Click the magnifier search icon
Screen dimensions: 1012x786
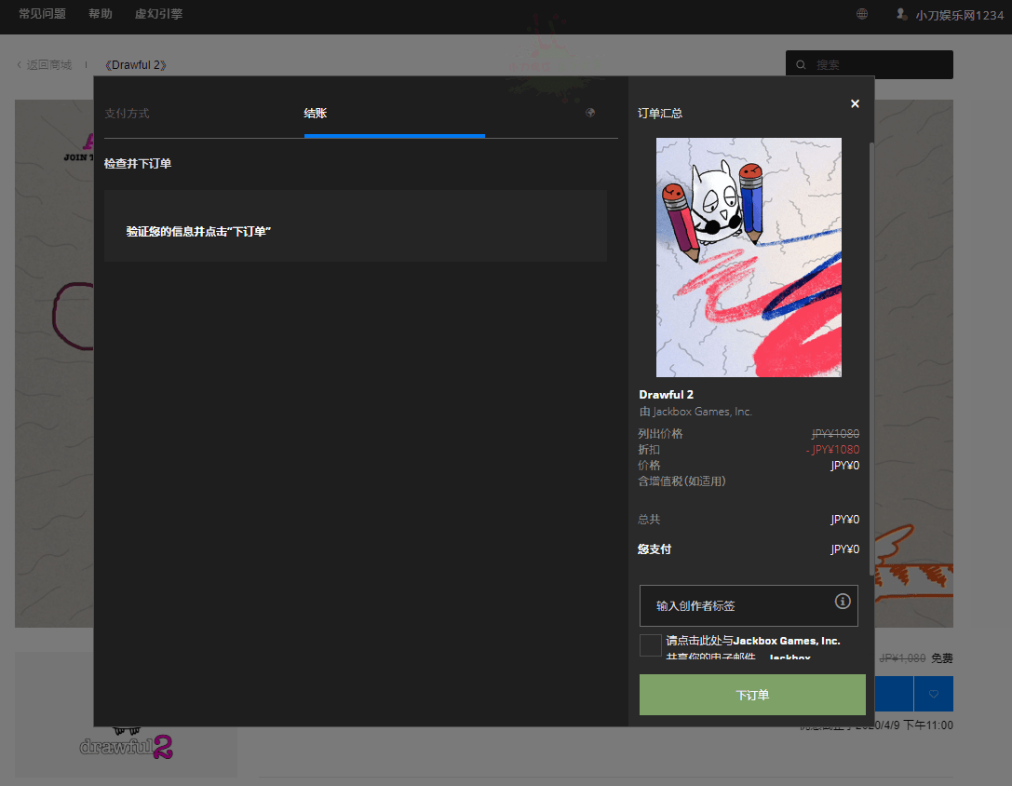[802, 65]
